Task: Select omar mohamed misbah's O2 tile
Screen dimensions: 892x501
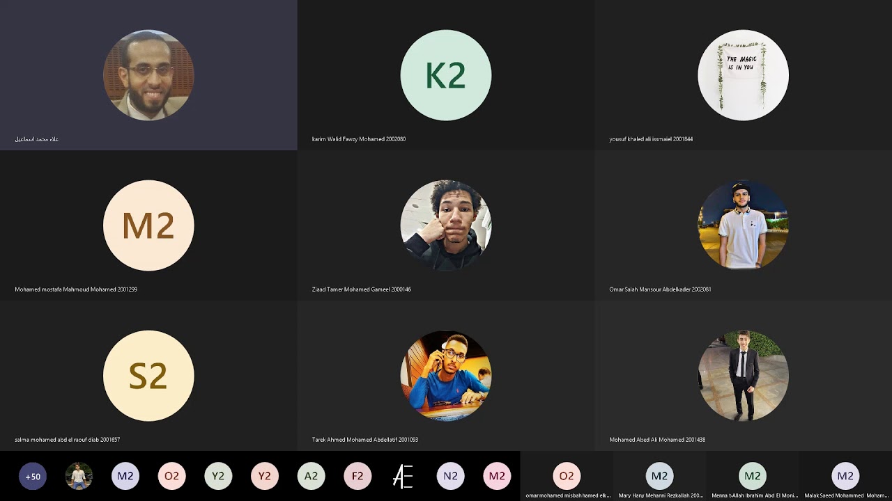Action: pos(567,477)
